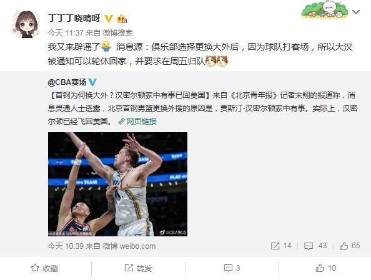
Task: Open the @CBA赛场 account link
Action: [67, 82]
